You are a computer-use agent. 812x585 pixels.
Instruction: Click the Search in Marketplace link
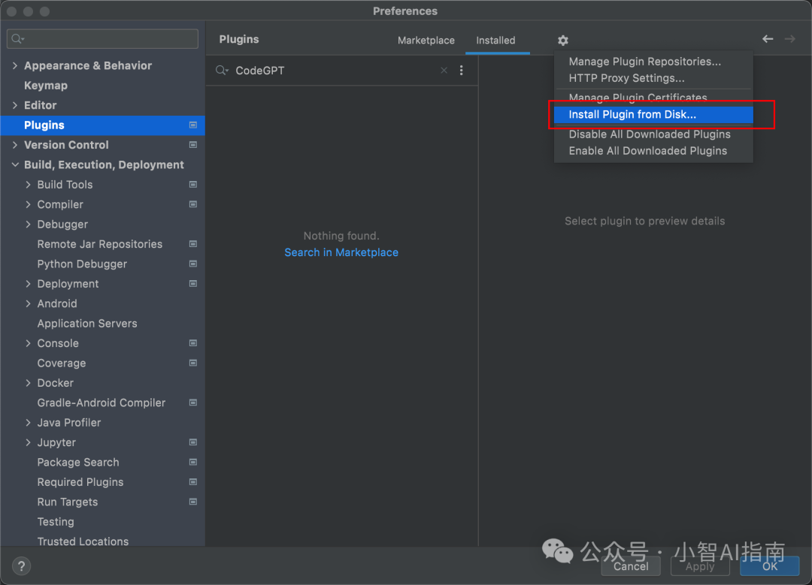pos(341,252)
